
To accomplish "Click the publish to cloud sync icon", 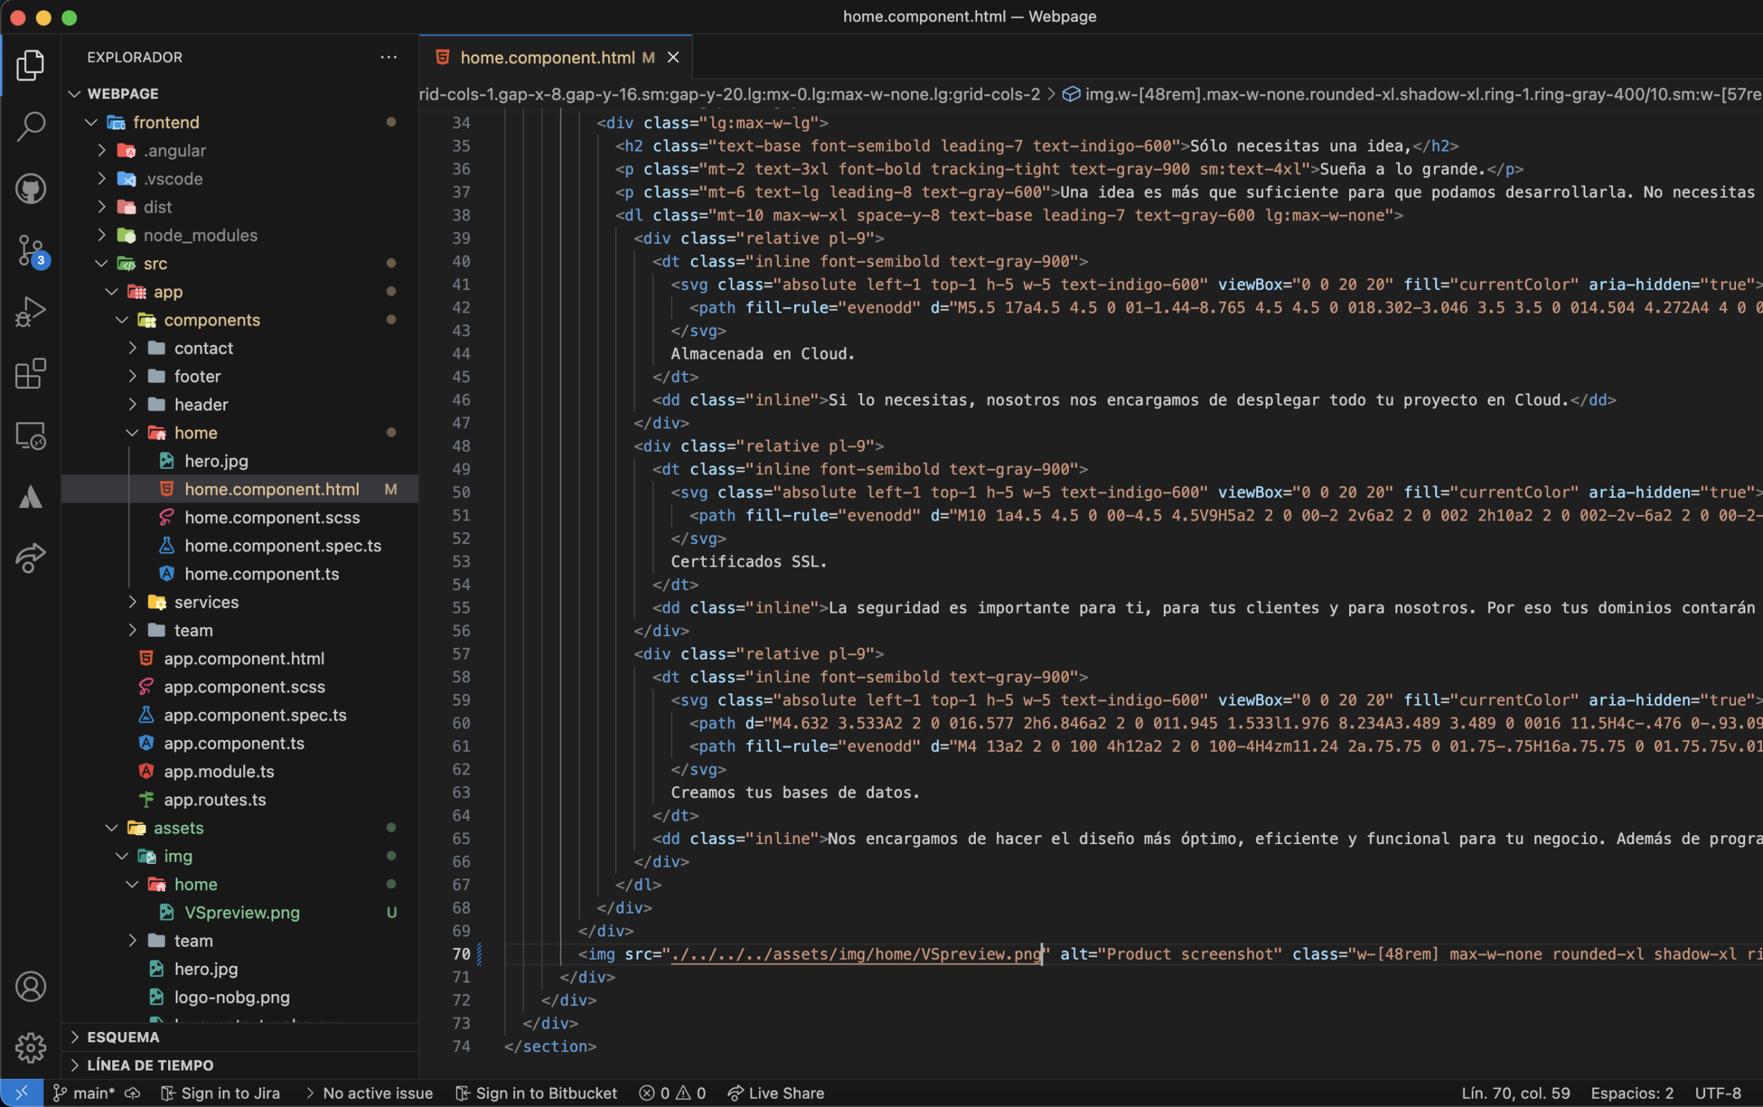I will [132, 1093].
